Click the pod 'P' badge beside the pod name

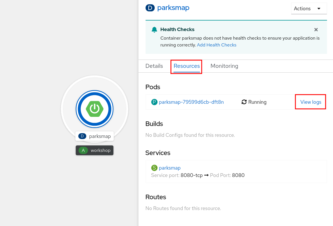pos(154,102)
